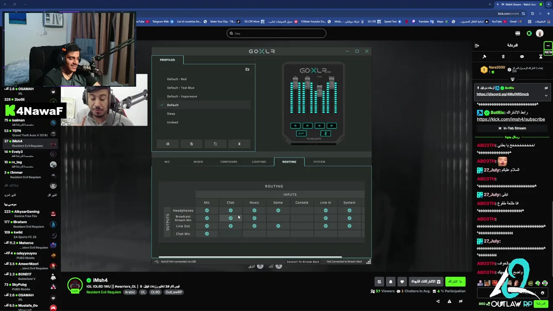Open the Arabic tag under stream title
This screenshot has width=553, height=311.
tap(130, 292)
